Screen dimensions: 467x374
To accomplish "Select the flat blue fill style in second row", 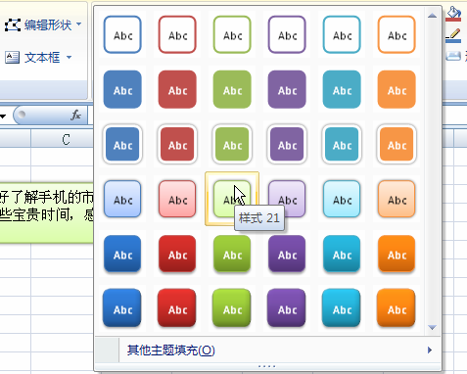I will click(122, 89).
